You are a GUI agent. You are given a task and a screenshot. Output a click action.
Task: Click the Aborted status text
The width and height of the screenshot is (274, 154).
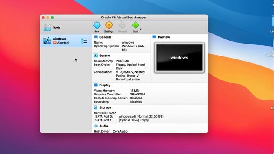pyautogui.click(x=63, y=43)
